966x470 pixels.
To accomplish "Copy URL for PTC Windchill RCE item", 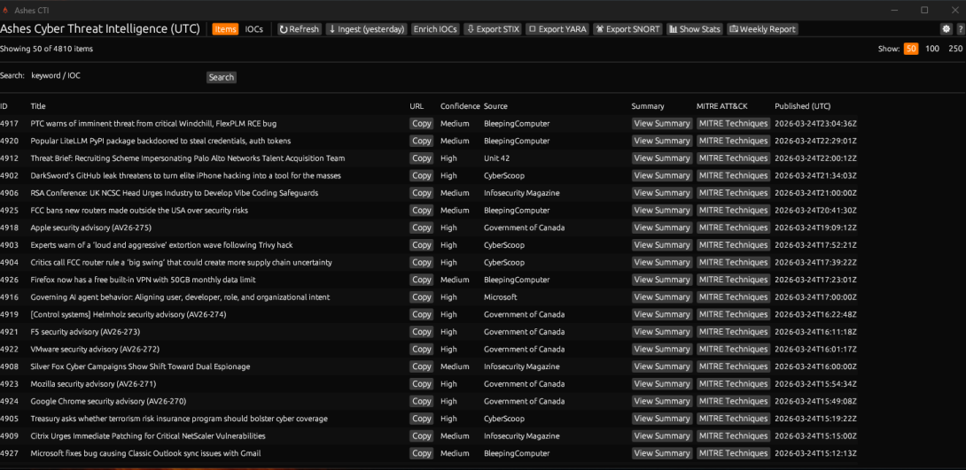I will tap(421, 124).
